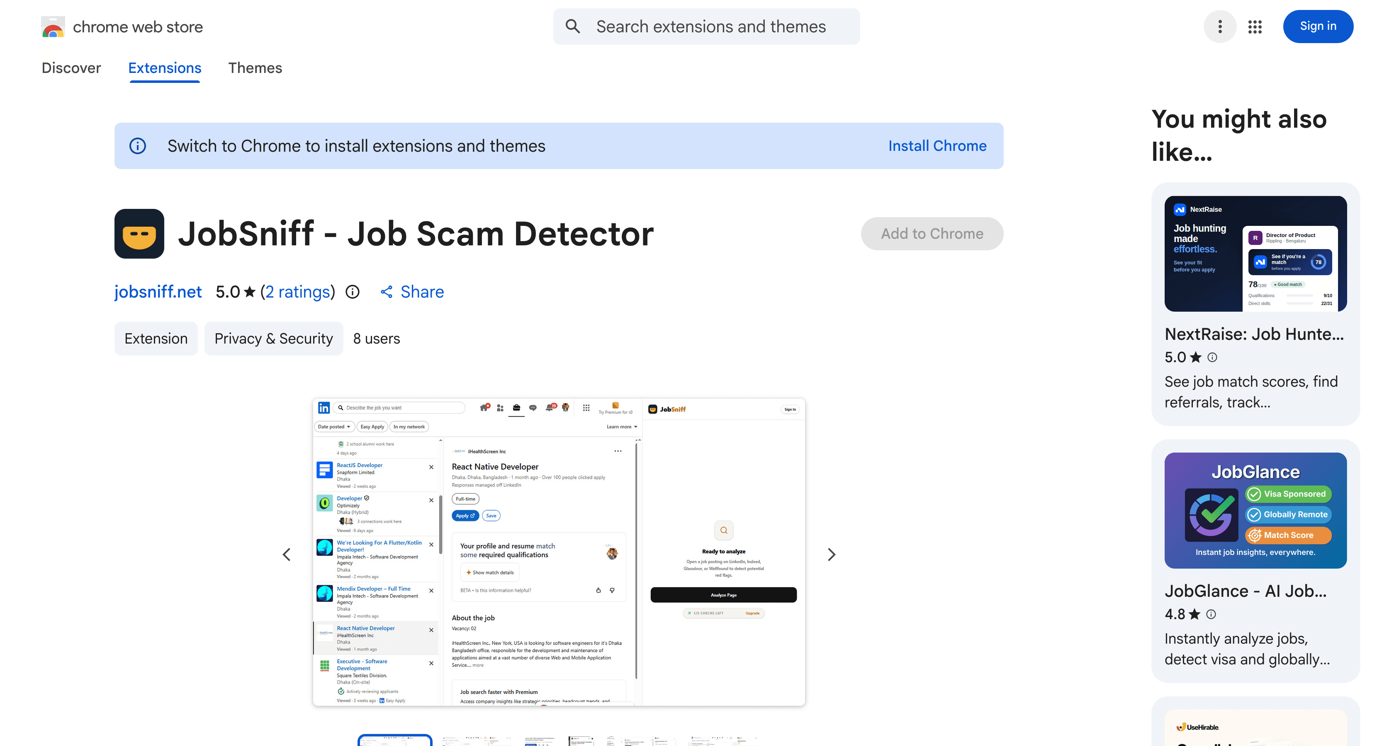
Task: Open the Google apps grid
Action: [1255, 26]
